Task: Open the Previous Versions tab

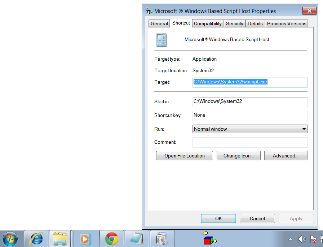Action: point(286,23)
